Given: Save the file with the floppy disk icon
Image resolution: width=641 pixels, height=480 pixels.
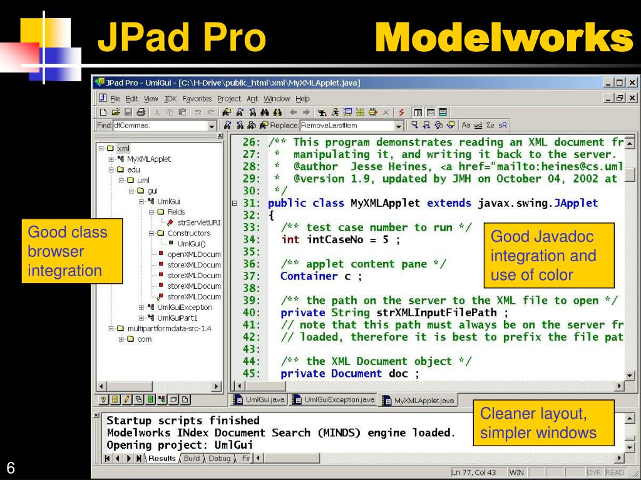Looking at the screenshot, I should (x=128, y=112).
